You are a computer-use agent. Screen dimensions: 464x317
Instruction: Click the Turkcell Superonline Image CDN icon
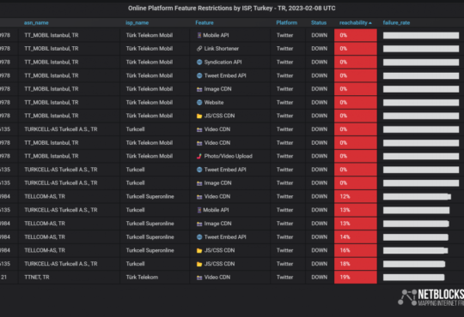199,224
